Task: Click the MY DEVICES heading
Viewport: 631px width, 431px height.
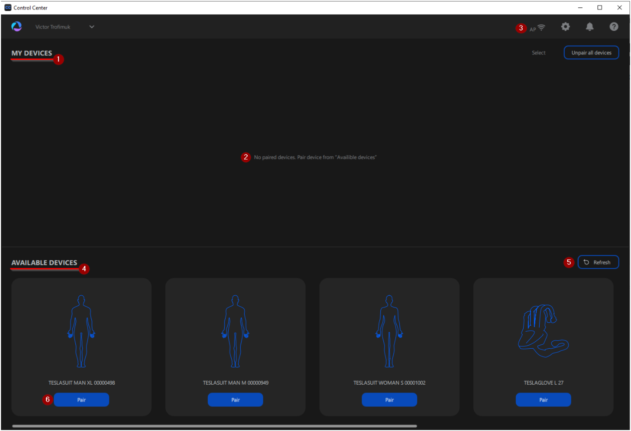Action: tap(32, 53)
